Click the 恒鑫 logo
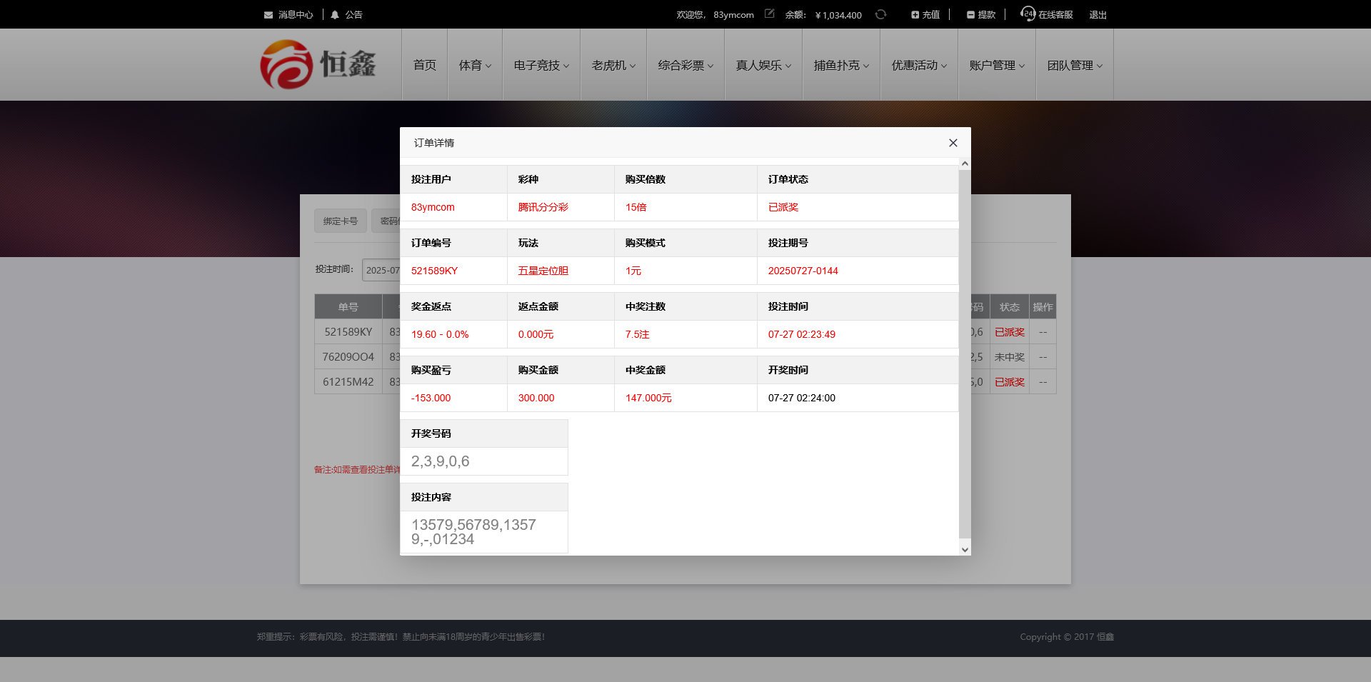 point(318,64)
